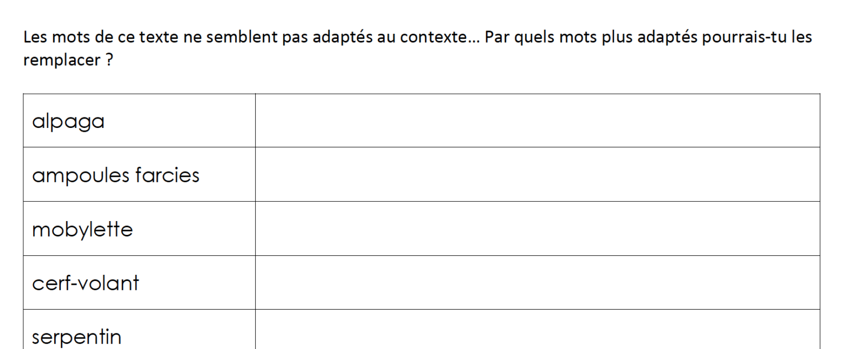This screenshot has width=850, height=349.
Task: Click the empty cell beside "ampoules farcies"
Action: (x=537, y=174)
